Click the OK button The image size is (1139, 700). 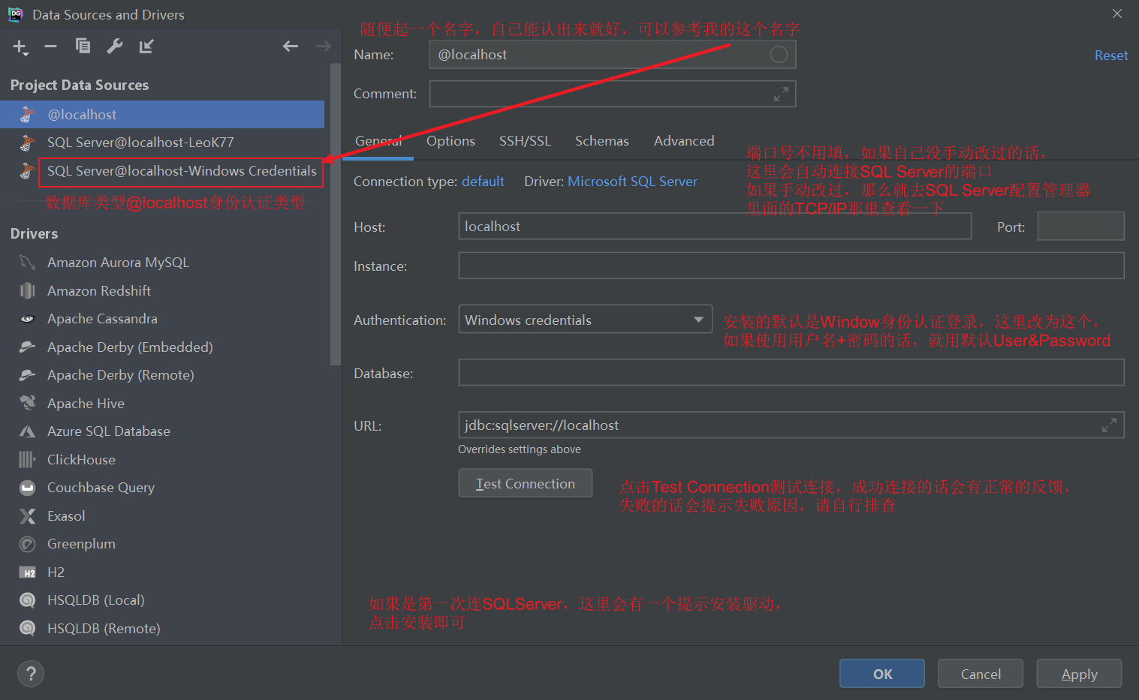click(882, 674)
